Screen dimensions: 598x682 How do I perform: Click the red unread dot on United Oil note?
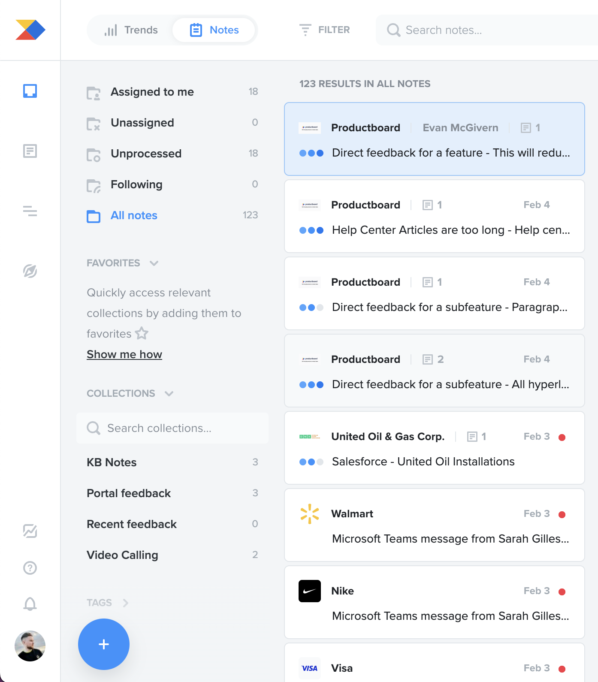click(562, 438)
